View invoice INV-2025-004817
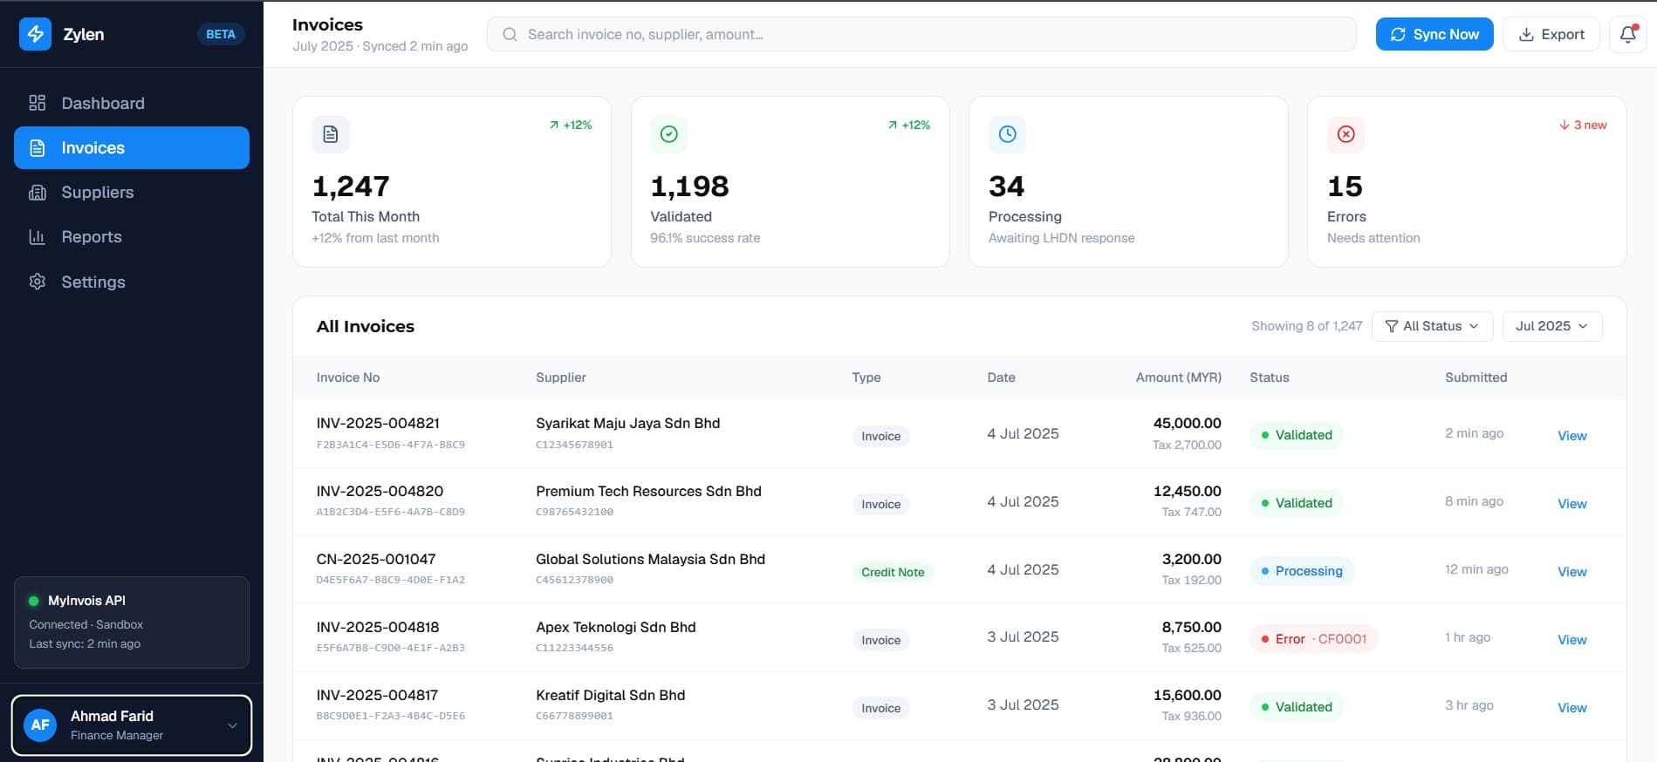Screen dimensions: 1657x762 tap(1572, 708)
